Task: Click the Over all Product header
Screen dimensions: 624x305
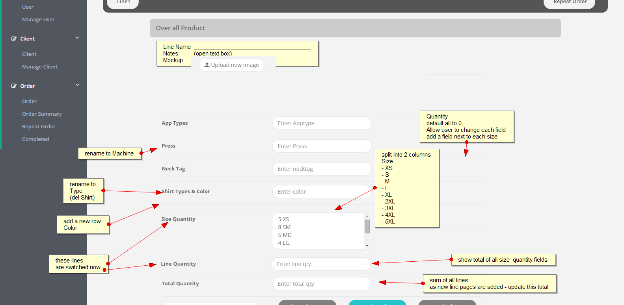Action: [355, 28]
